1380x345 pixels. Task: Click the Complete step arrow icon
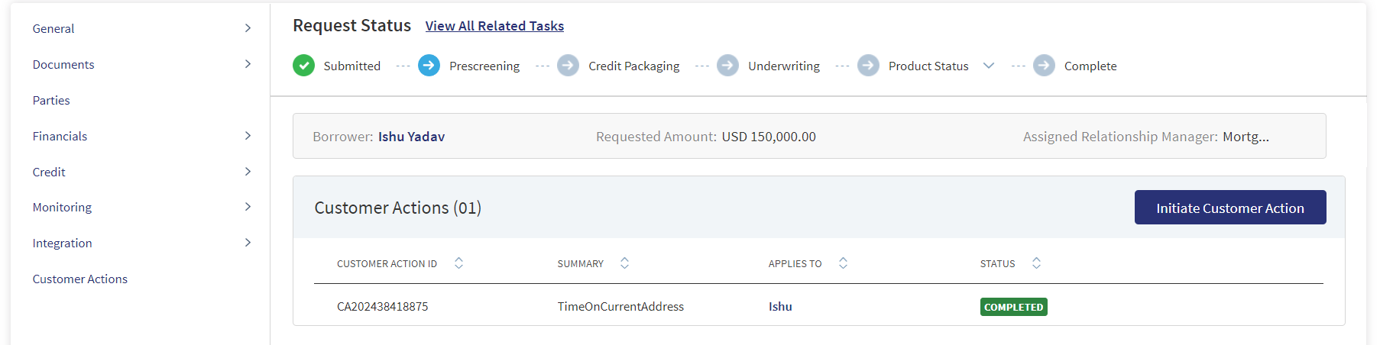[1044, 66]
